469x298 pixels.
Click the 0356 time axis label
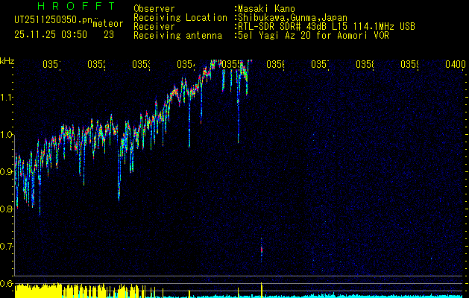point(275,64)
